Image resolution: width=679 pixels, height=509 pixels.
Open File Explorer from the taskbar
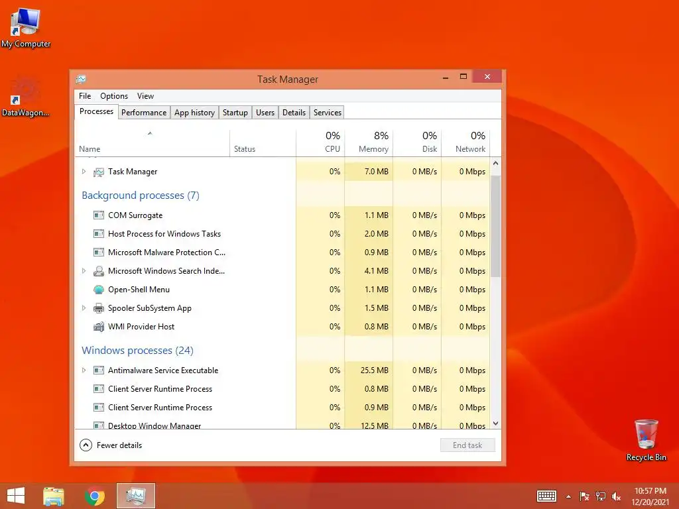coord(54,496)
